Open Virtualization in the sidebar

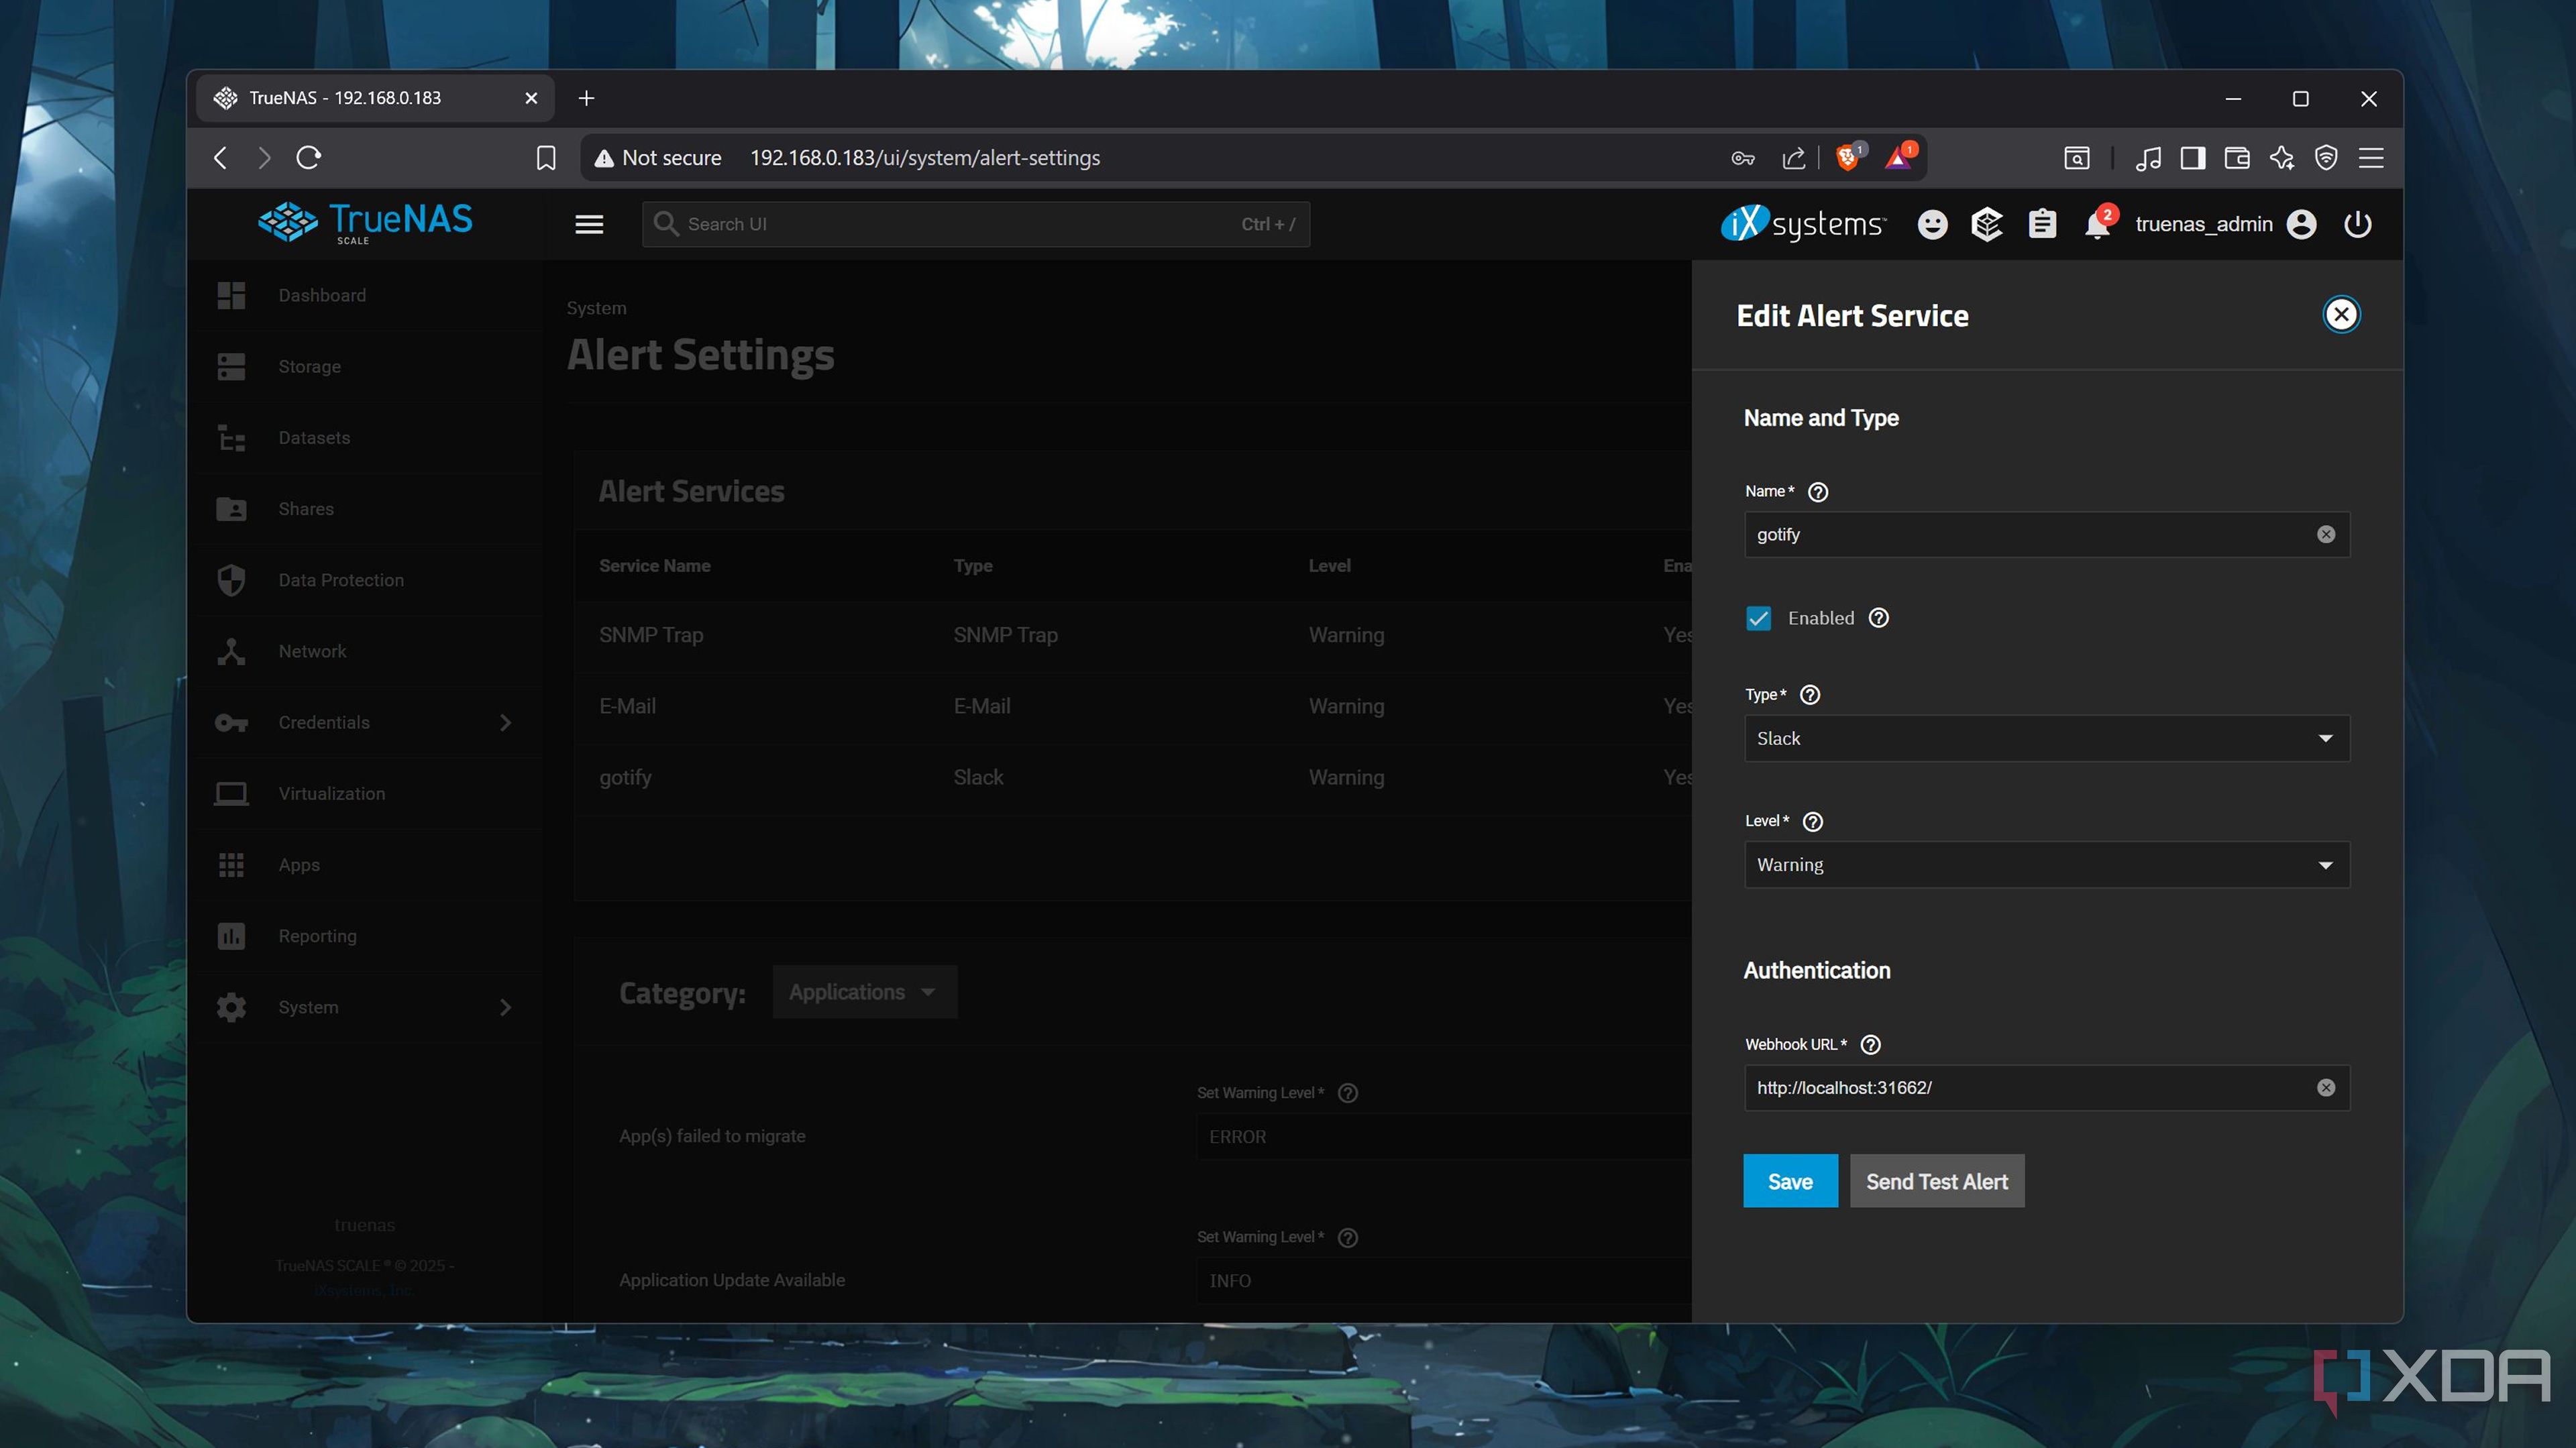click(x=365, y=793)
